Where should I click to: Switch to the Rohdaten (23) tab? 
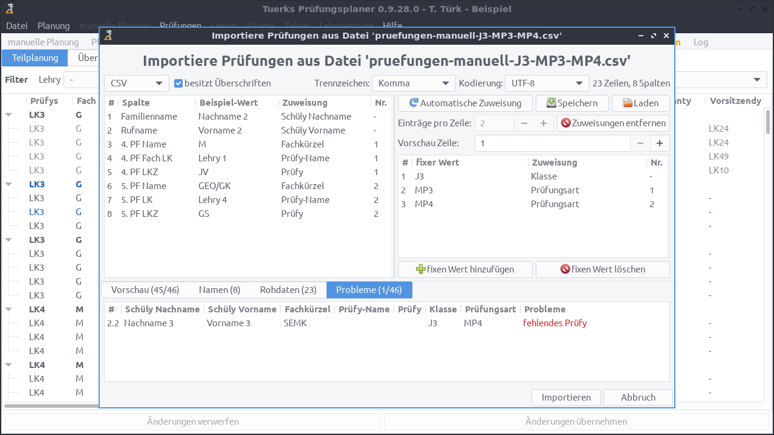pos(288,290)
